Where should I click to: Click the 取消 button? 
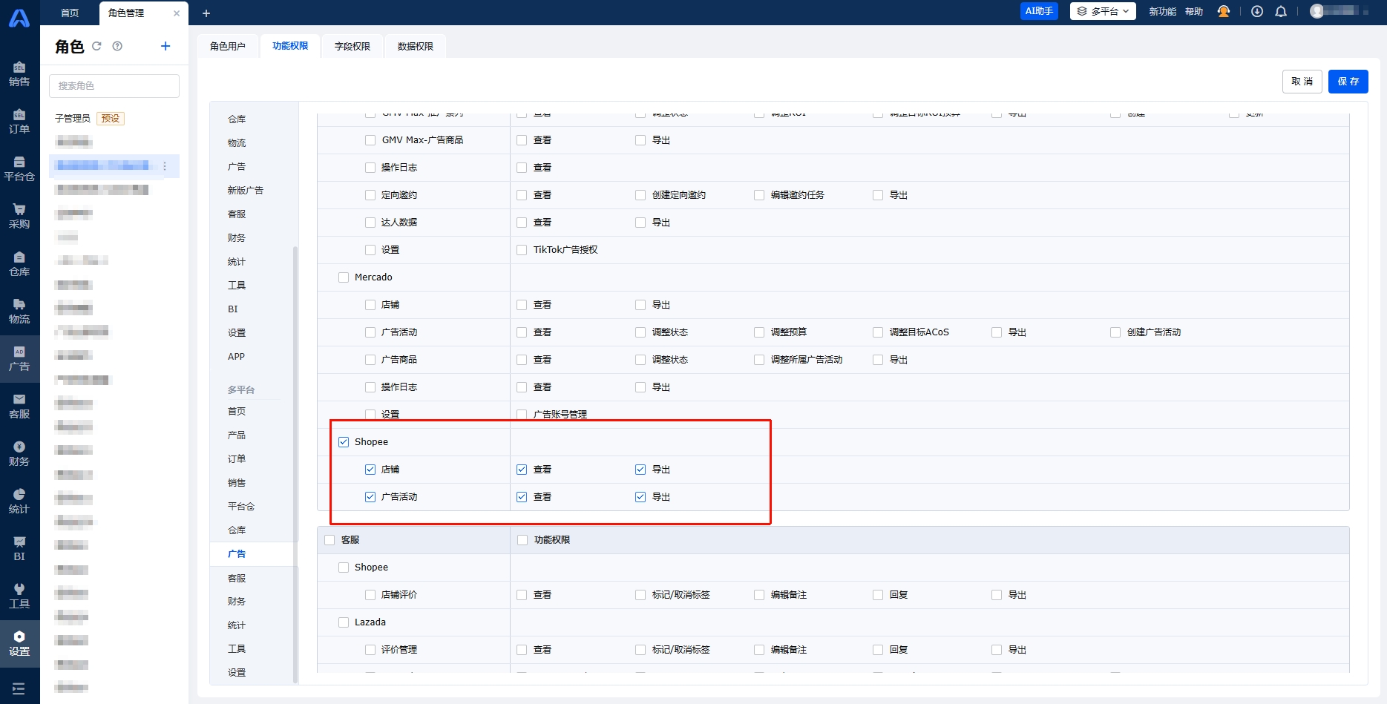click(x=1302, y=82)
